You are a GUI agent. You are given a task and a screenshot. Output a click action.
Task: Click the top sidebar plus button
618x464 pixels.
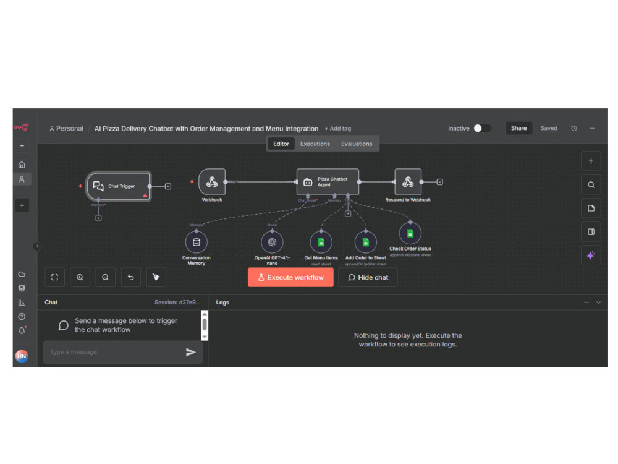pyautogui.click(x=22, y=145)
